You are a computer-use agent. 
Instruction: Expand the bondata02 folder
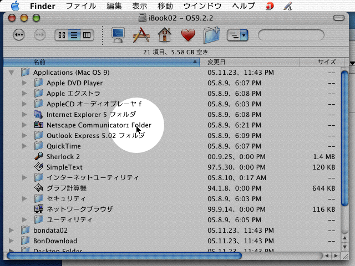click(x=11, y=231)
